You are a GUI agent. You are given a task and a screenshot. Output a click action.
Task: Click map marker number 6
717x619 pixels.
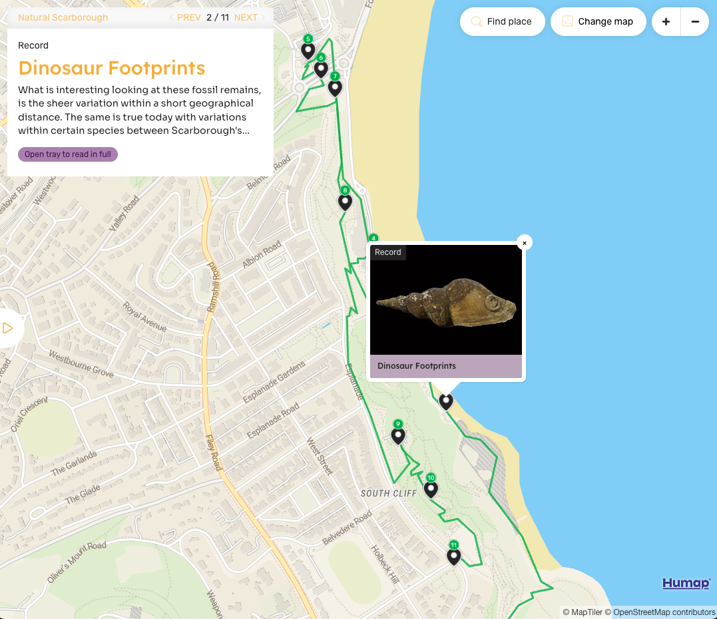click(x=321, y=68)
